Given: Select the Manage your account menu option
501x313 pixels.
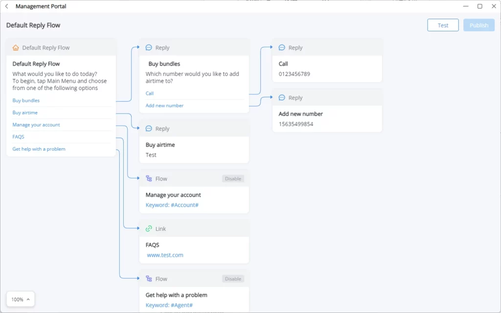Looking at the screenshot, I should pyautogui.click(x=36, y=125).
